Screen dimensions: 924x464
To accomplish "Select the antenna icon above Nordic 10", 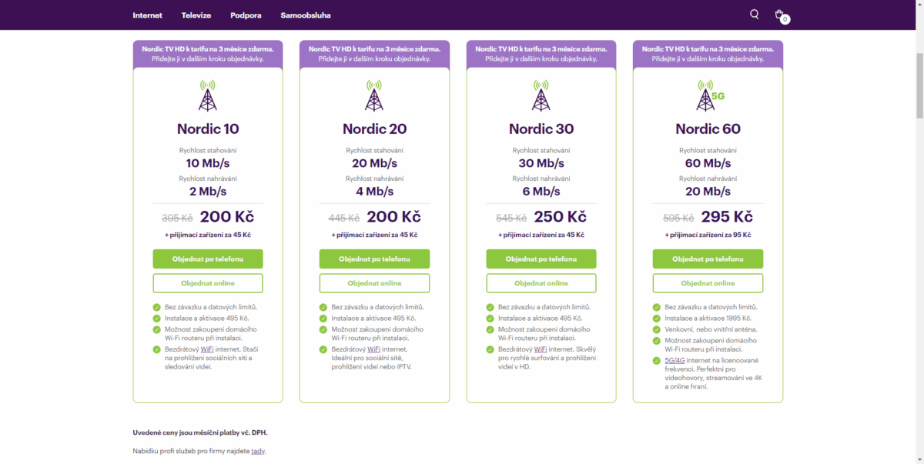I will tap(207, 96).
